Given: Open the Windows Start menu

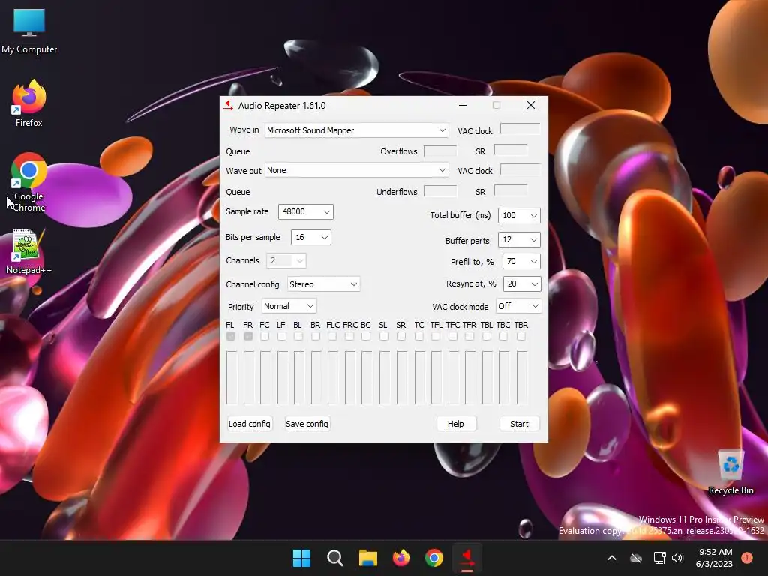Looking at the screenshot, I should [x=301, y=558].
